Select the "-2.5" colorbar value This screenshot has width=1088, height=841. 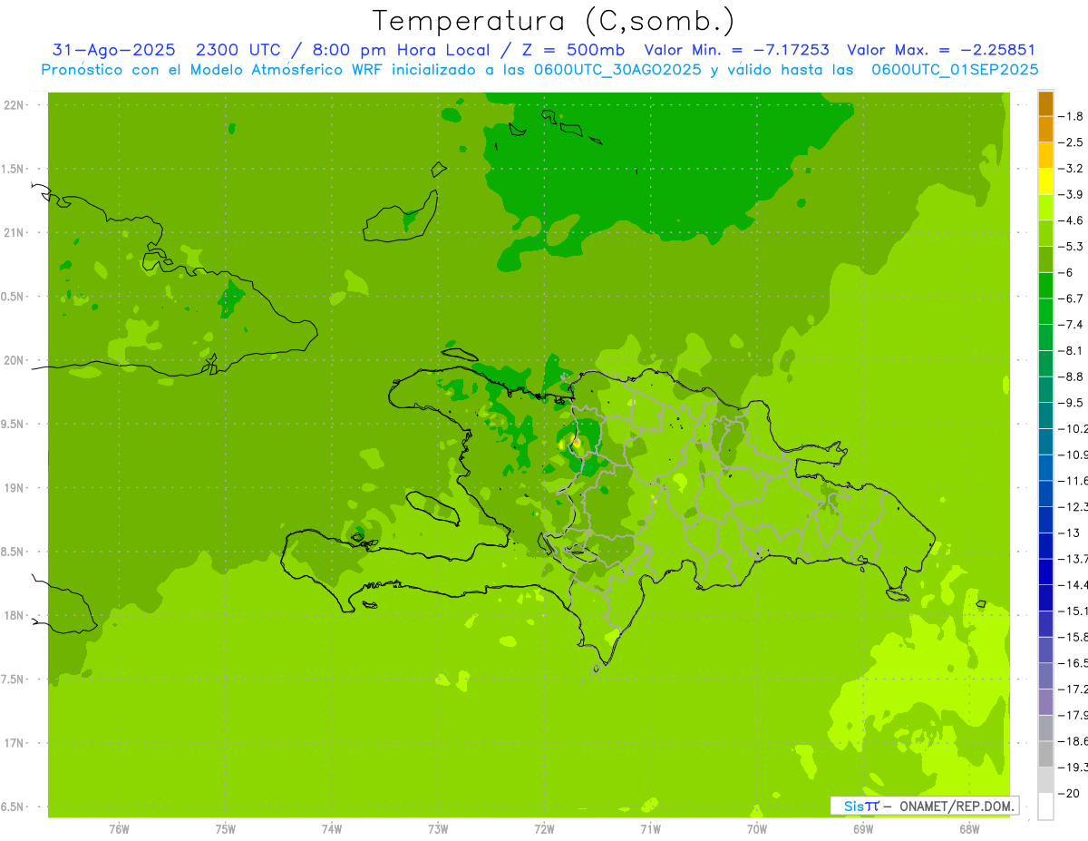(x=1071, y=142)
